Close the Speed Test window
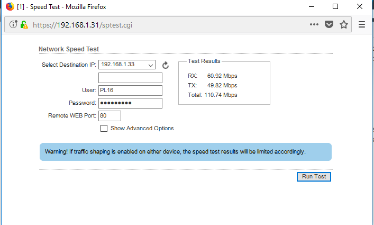The image size is (374, 225). tap(360, 7)
